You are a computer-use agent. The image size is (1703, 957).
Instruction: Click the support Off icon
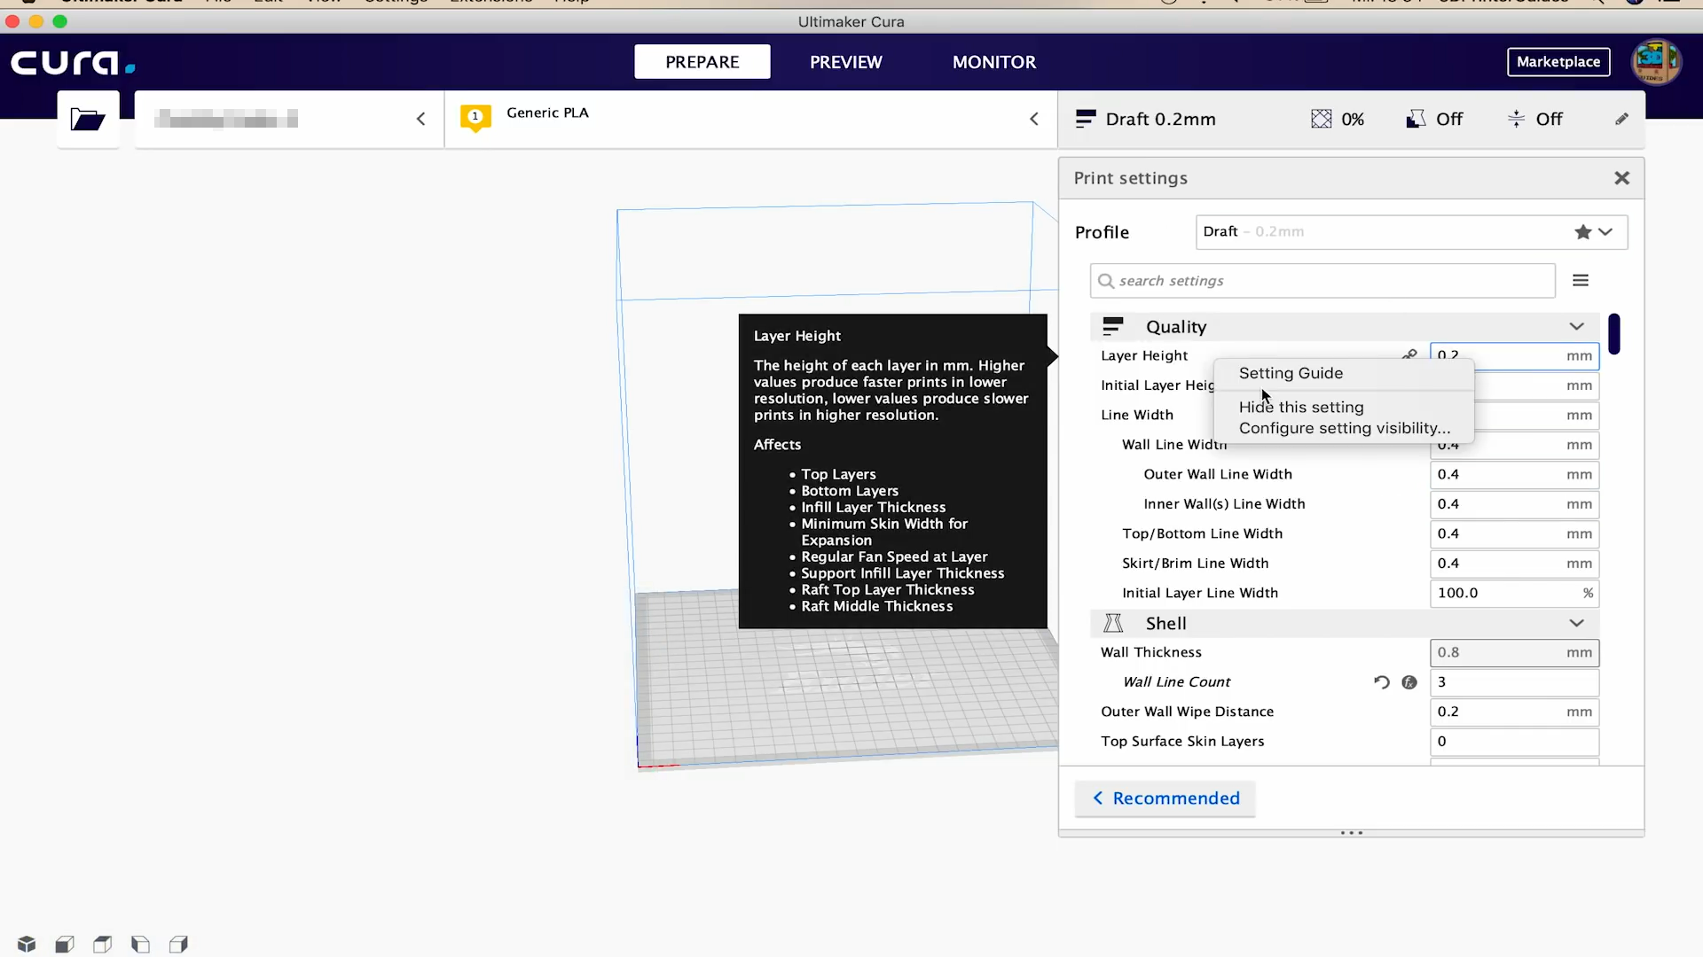[1416, 119]
